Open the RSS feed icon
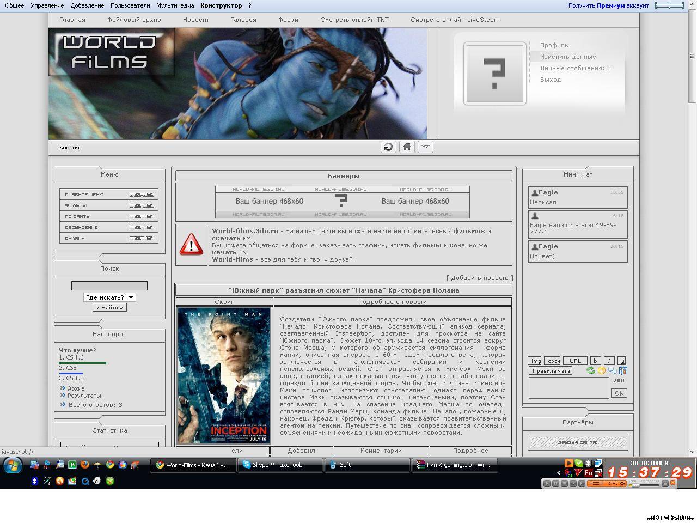This screenshot has height=523, width=697. pyautogui.click(x=425, y=147)
